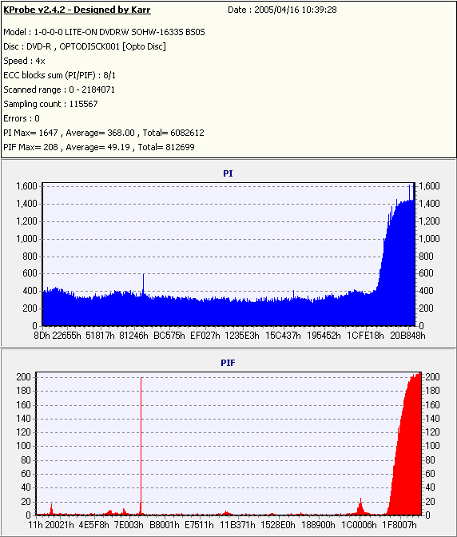Click the KProbe v2.4.2 title text

[x=77, y=10]
